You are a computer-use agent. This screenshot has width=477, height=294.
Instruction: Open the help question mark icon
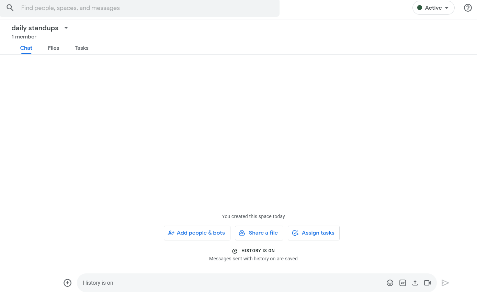(468, 8)
